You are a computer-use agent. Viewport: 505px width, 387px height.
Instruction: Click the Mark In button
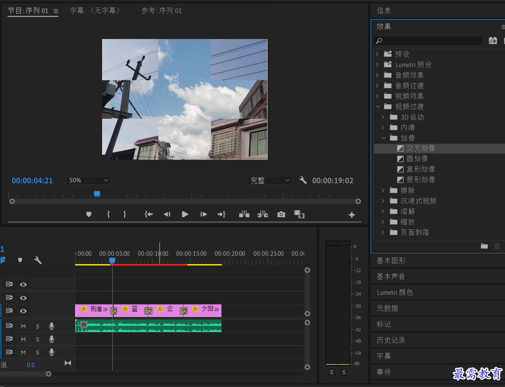click(x=108, y=214)
